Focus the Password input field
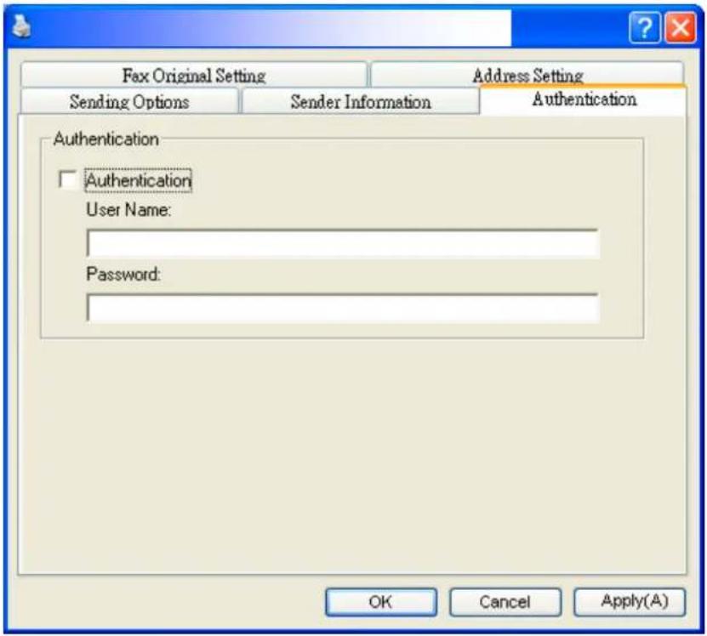707x636 pixels. click(x=343, y=308)
